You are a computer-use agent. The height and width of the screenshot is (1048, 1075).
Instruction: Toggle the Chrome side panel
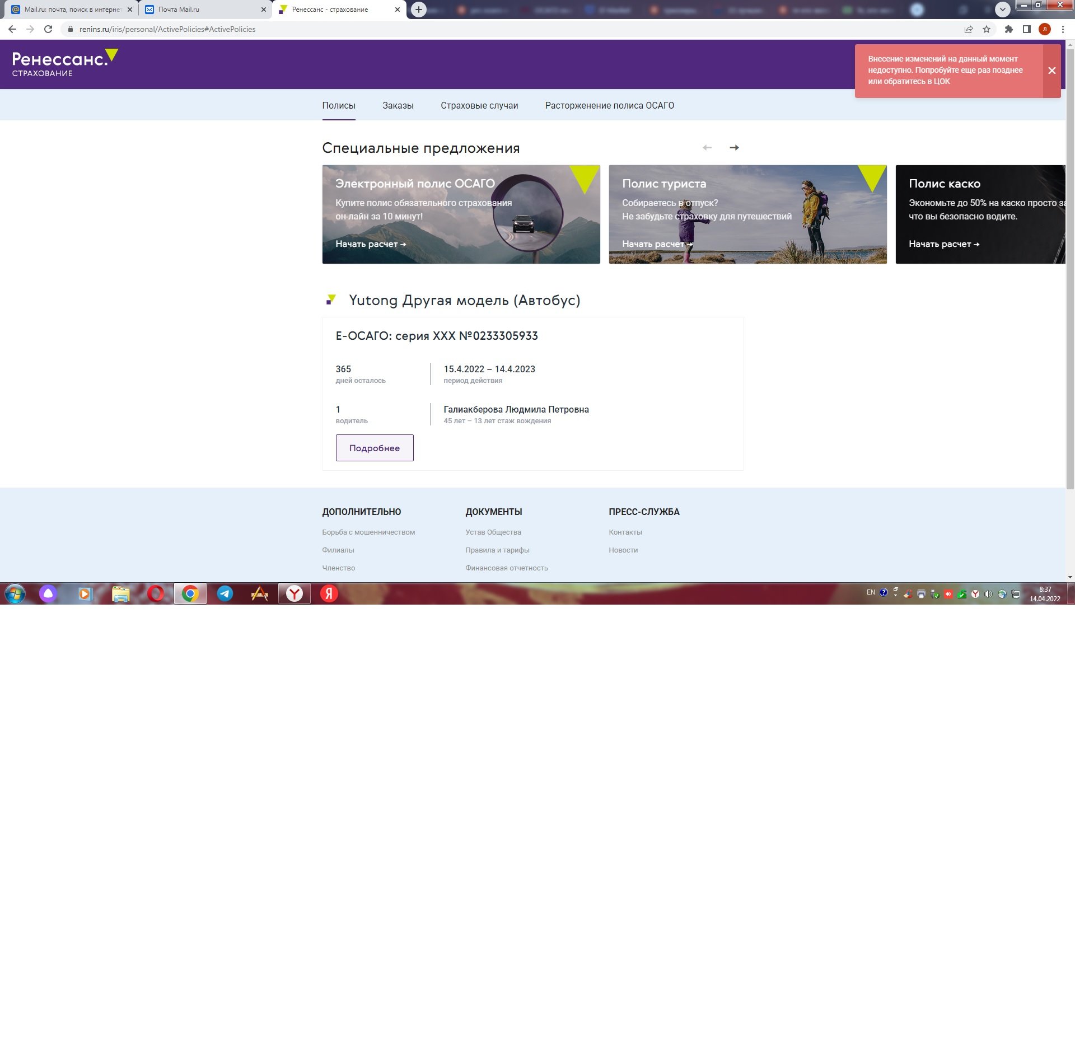pyautogui.click(x=1027, y=29)
